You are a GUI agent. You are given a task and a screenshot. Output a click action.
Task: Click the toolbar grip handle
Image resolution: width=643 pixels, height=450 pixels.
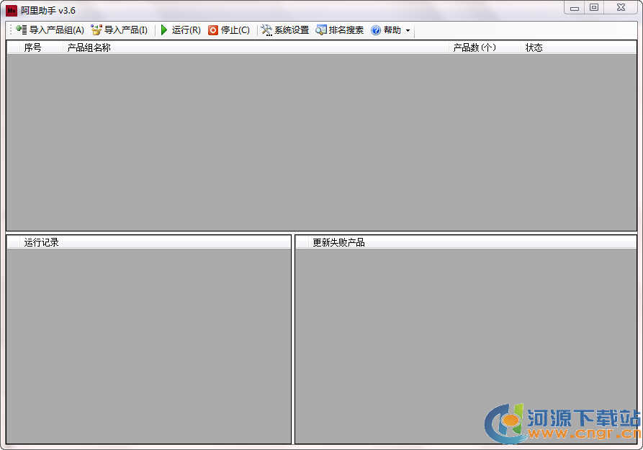[11, 30]
